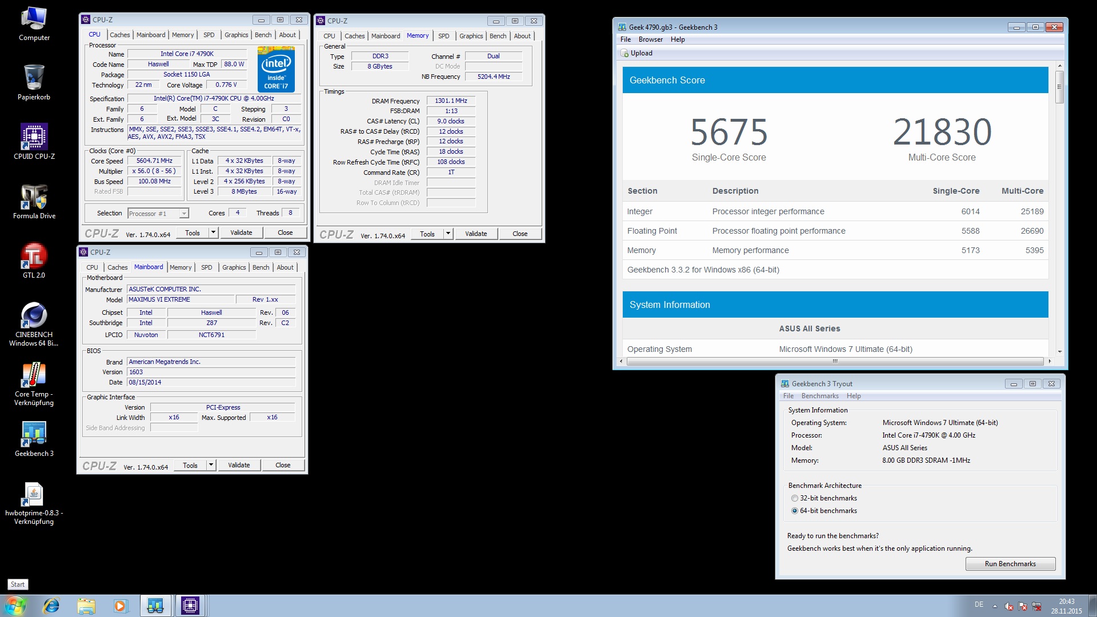Viewport: 1097px width, 617px height.
Task: Launch the Core Temp shortcut icon
Action: point(34,384)
